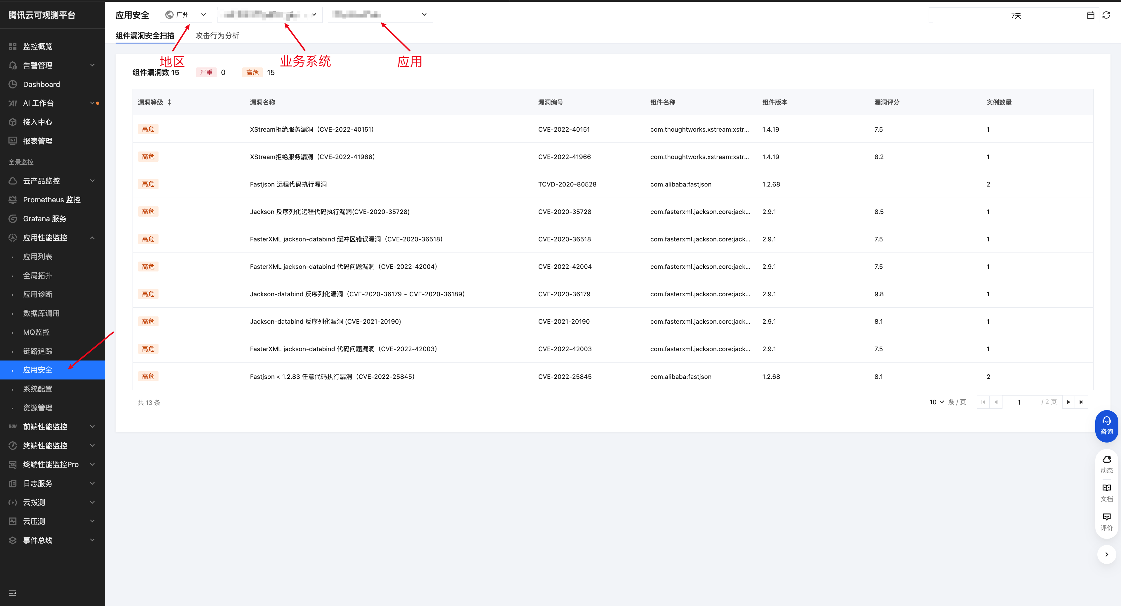Screen dimensions: 1121x606
Task: Open 系统配置 menu item
Action: (38, 389)
